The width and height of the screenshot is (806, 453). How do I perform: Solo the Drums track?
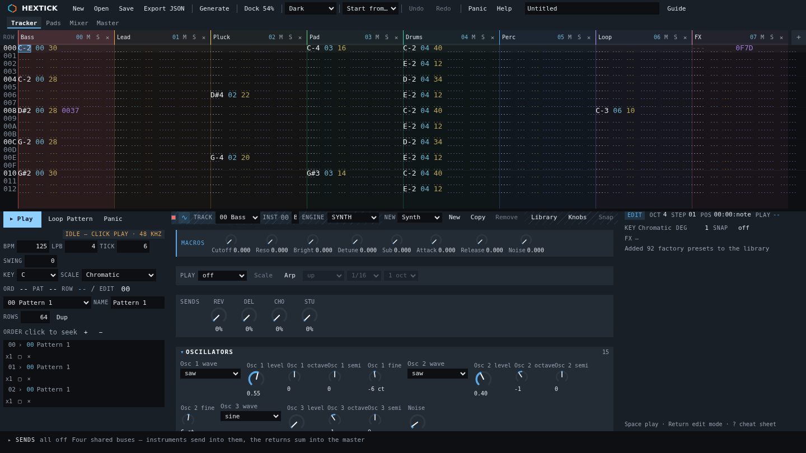[x=483, y=37]
